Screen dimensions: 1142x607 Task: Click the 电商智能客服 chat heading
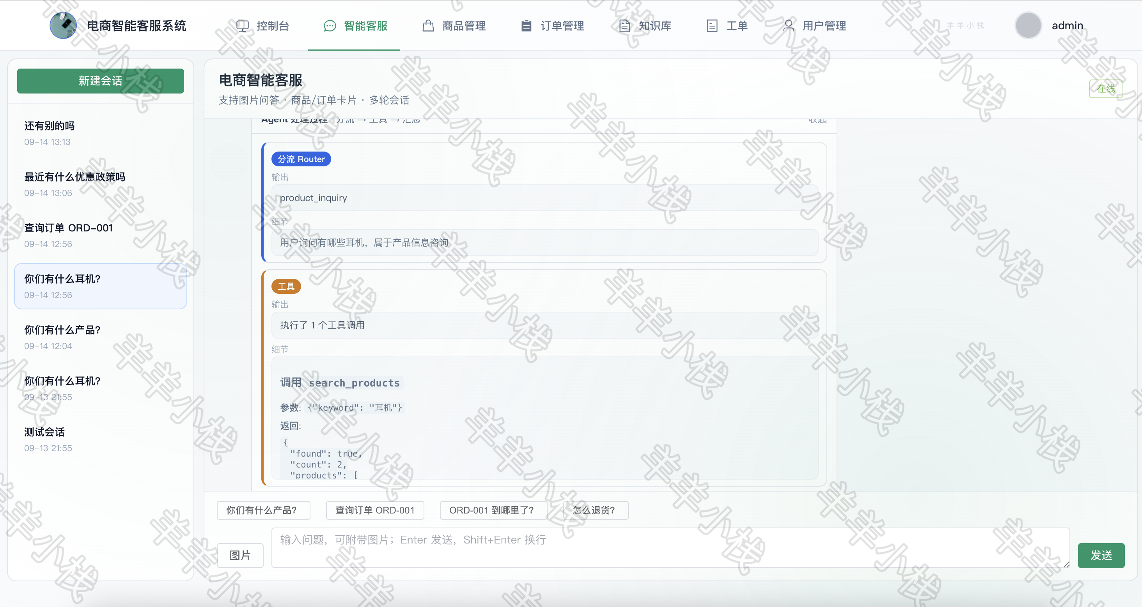pyautogui.click(x=261, y=80)
